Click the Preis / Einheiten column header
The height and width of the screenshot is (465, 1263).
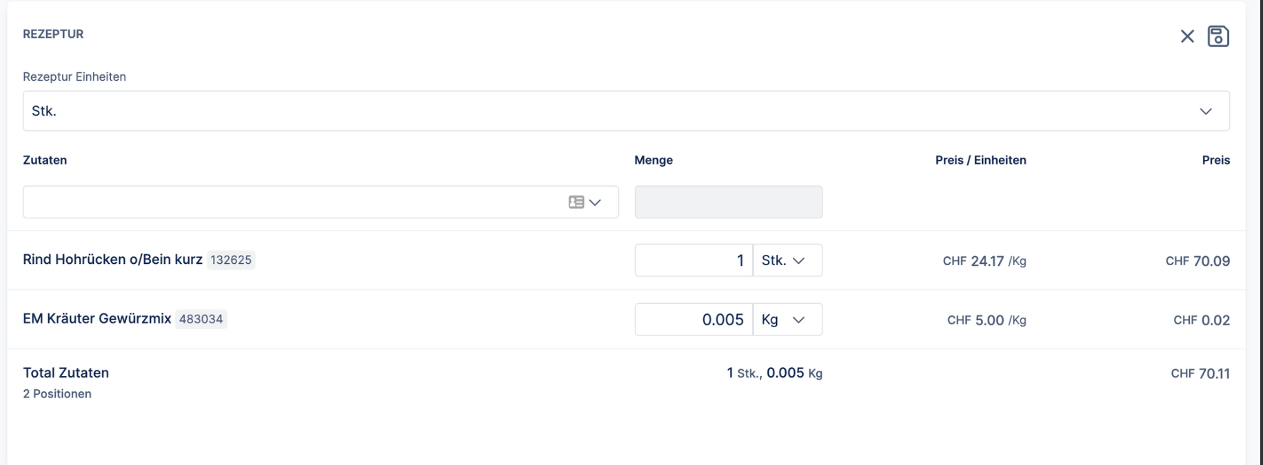tap(980, 160)
